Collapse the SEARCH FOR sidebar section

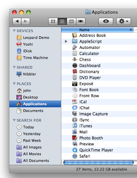pyautogui.click(x=14, y=120)
